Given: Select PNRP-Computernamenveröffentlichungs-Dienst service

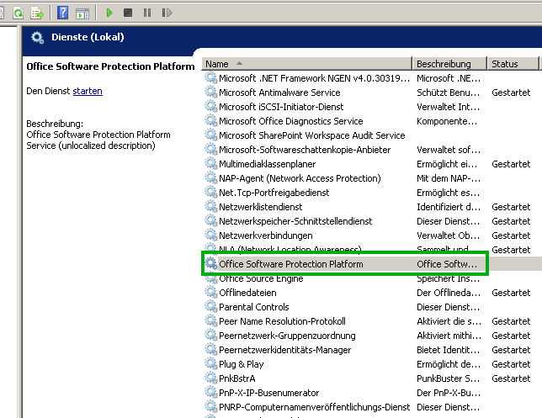Looking at the screenshot, I should 315,407.
